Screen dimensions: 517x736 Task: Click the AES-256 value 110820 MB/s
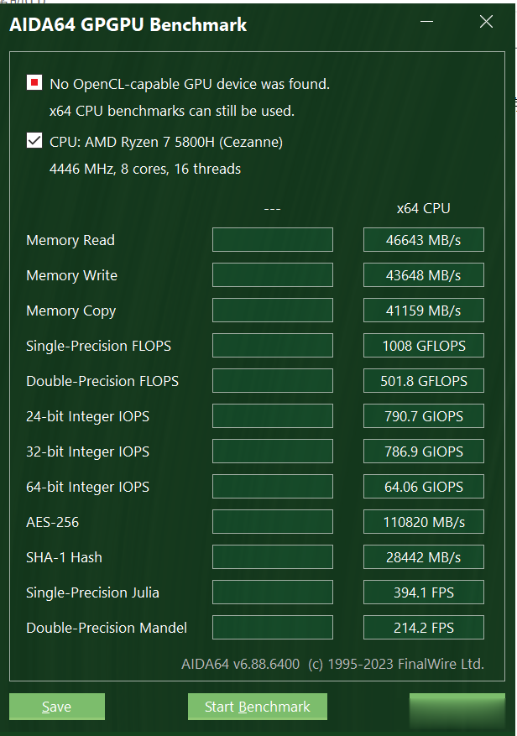[x=424, y=521]
